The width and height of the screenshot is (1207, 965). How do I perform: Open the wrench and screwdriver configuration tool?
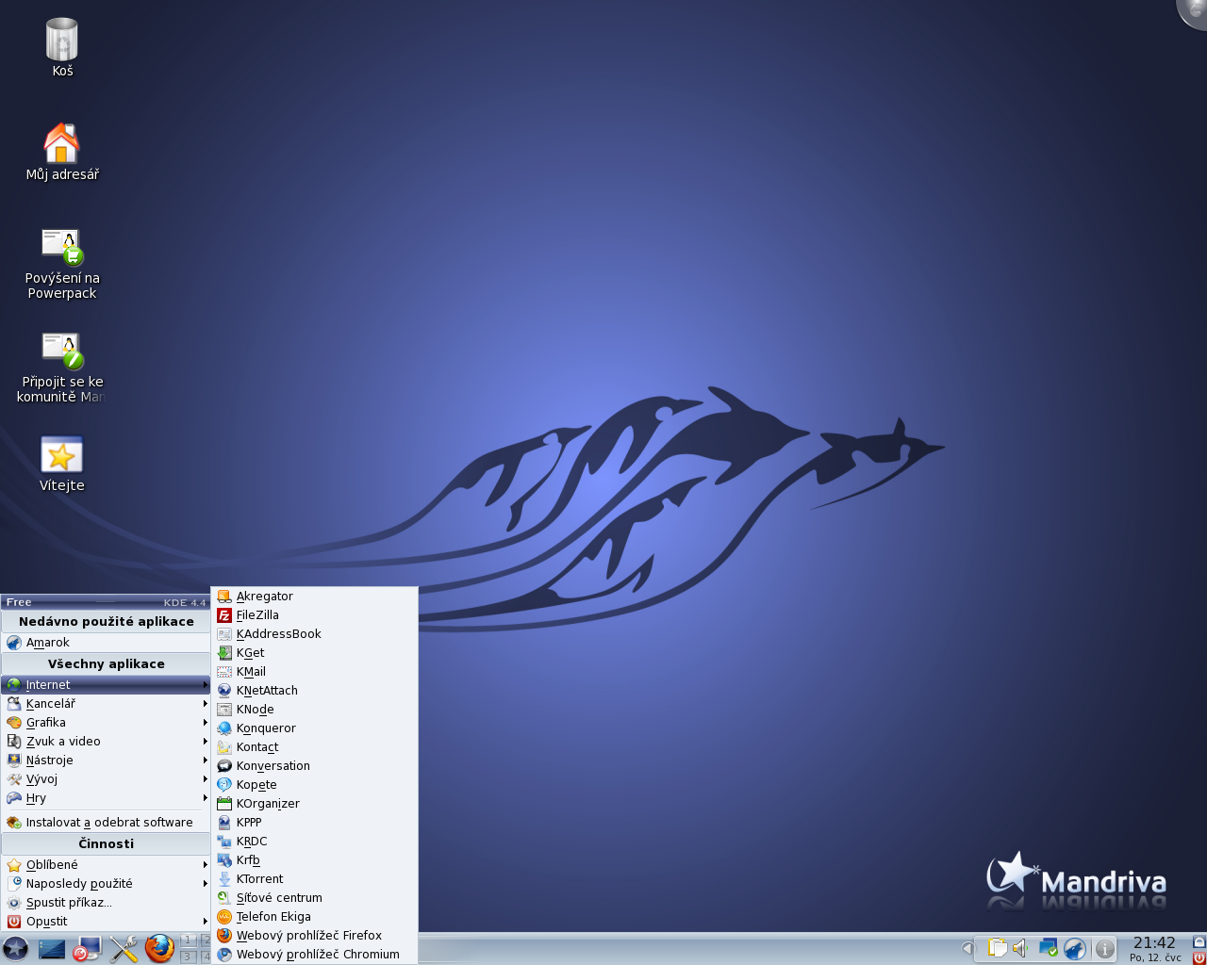click(124, 948)
